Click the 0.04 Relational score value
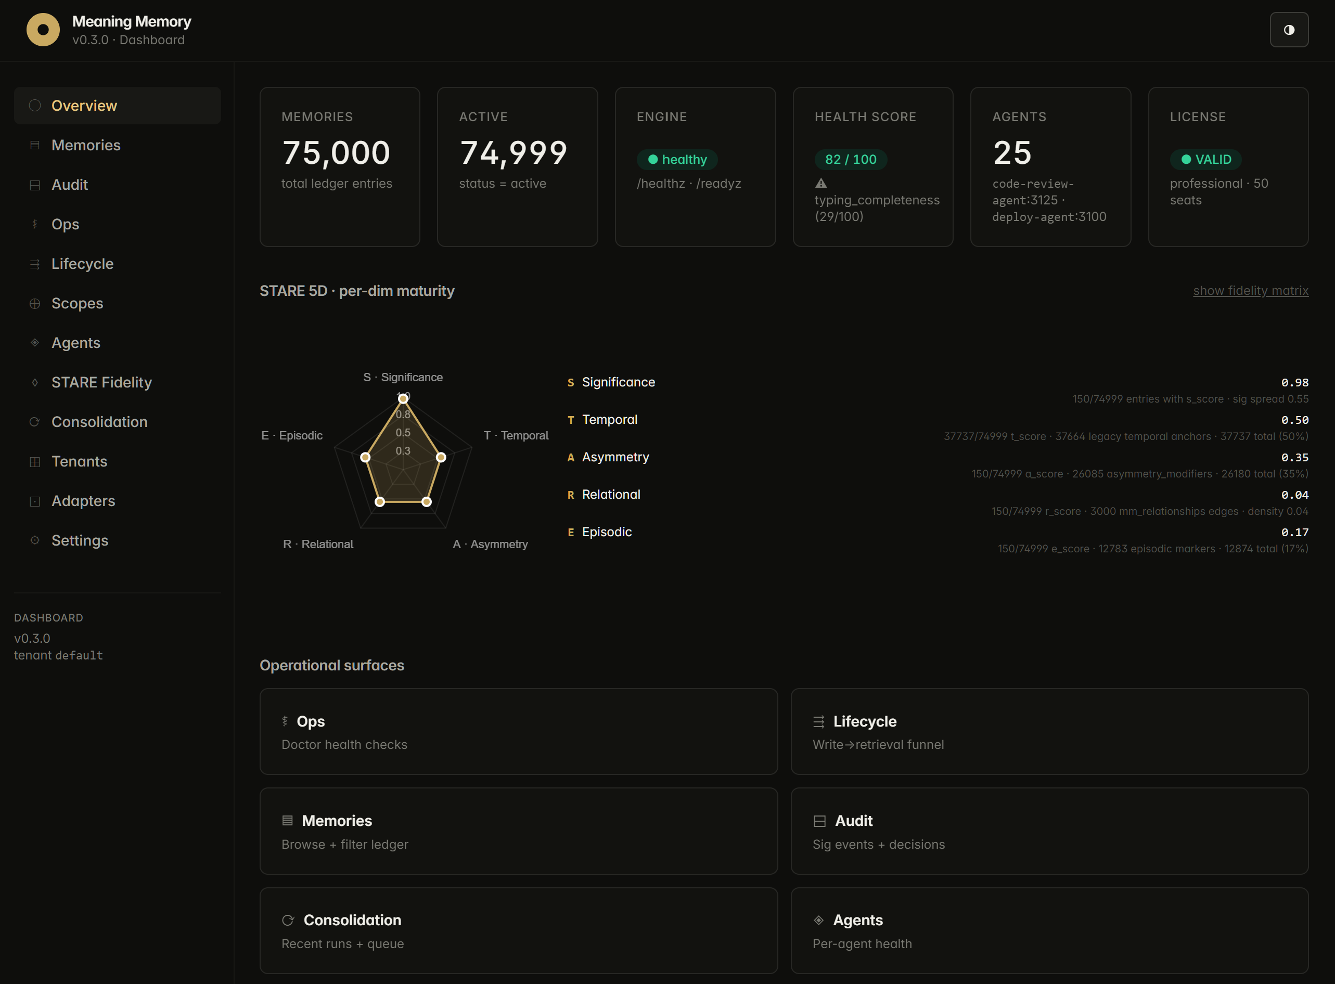The width and height of the screenshot is (1335, 984). (1294, 495)
